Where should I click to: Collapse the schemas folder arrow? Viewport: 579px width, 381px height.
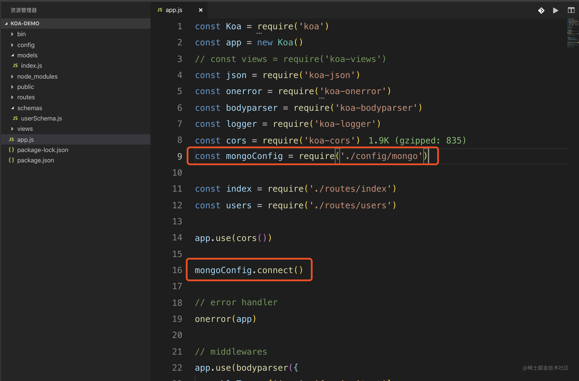click(x=12, y=108)
